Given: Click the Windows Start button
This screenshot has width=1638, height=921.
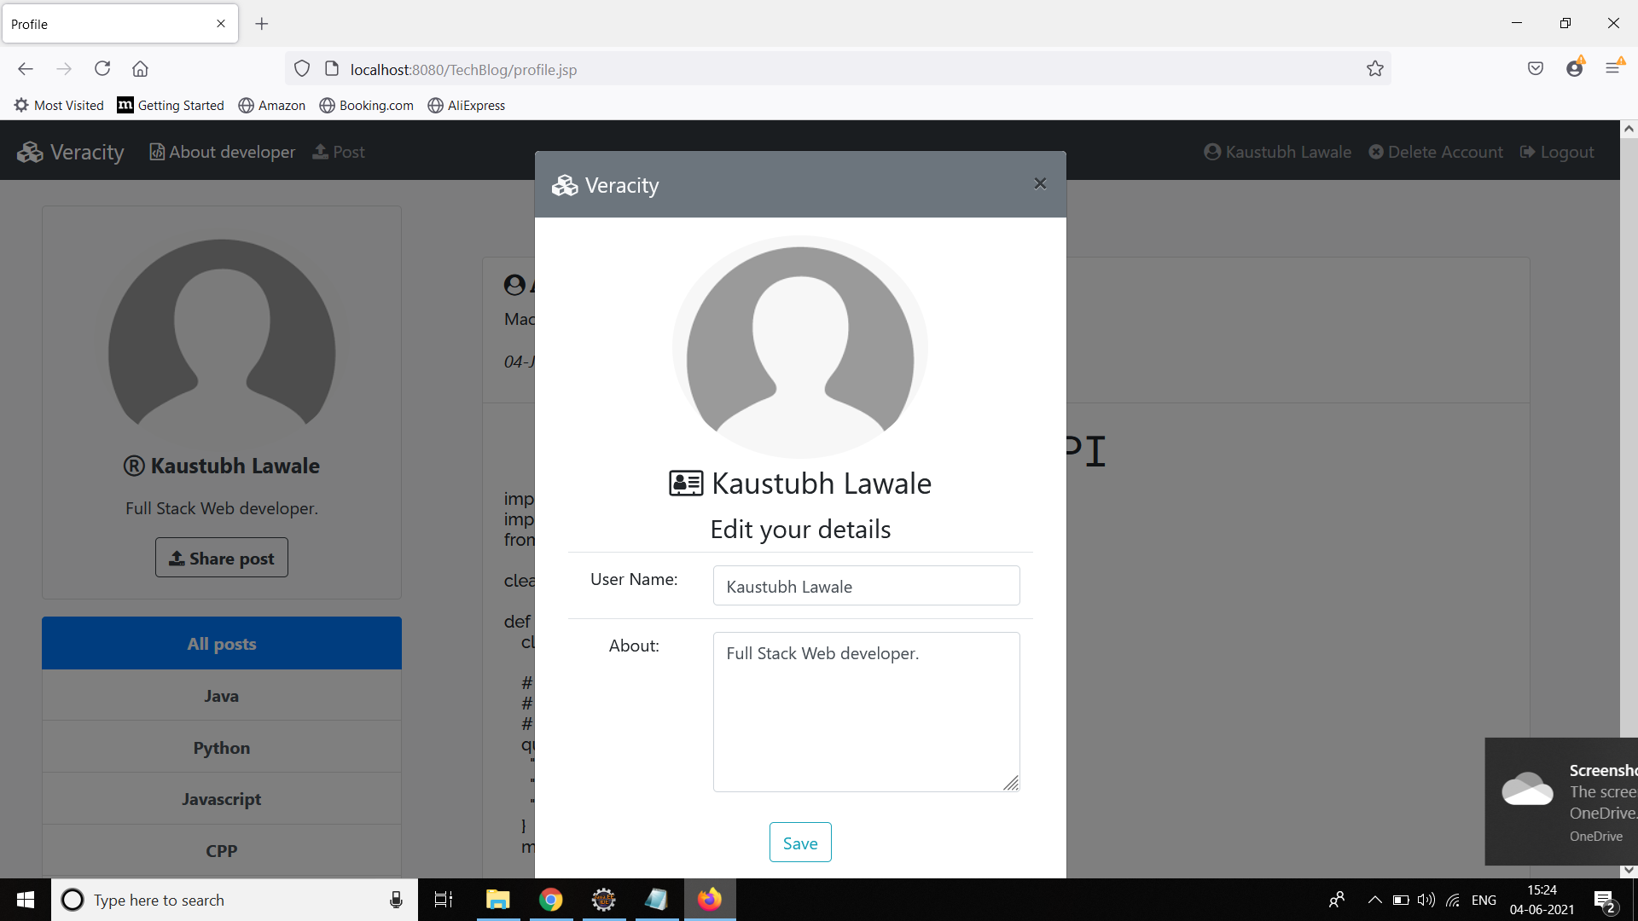Looking at the screenshot, I should (x=25, y=900).
